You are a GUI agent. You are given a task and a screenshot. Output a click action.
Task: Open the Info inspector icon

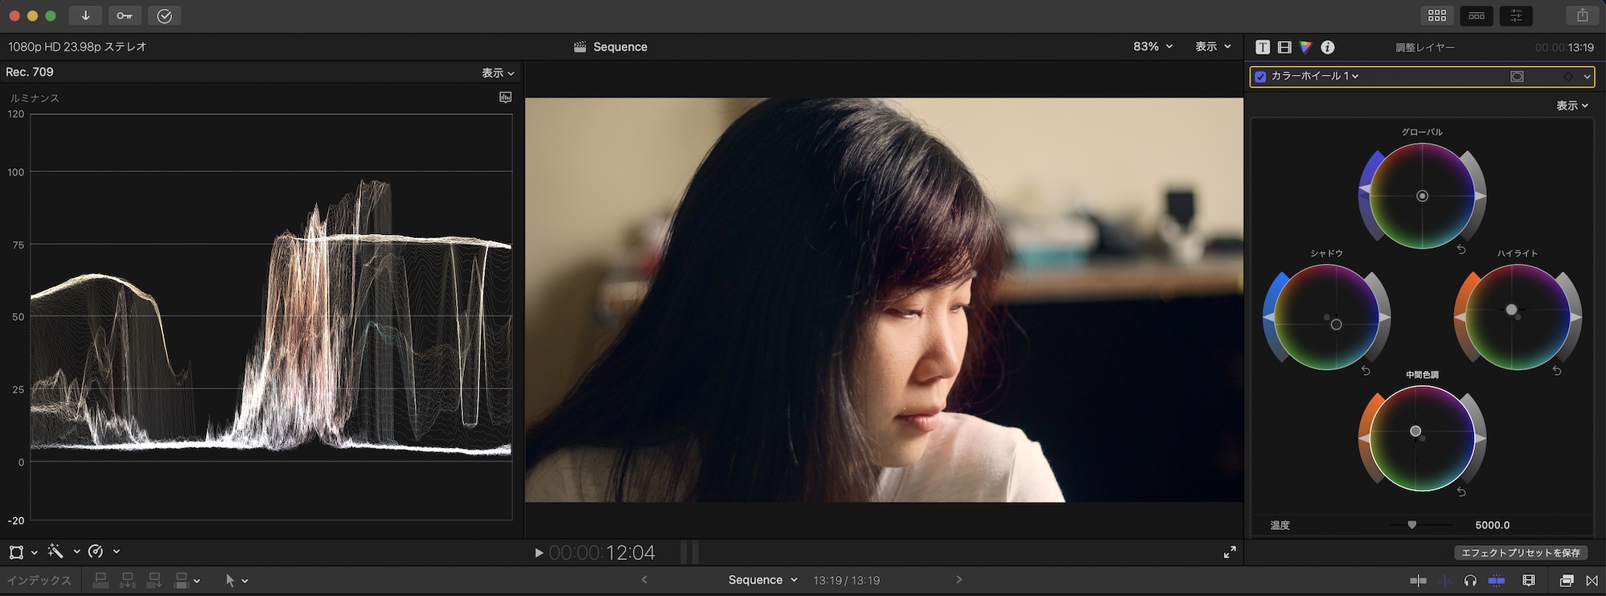coord(1328,47)
